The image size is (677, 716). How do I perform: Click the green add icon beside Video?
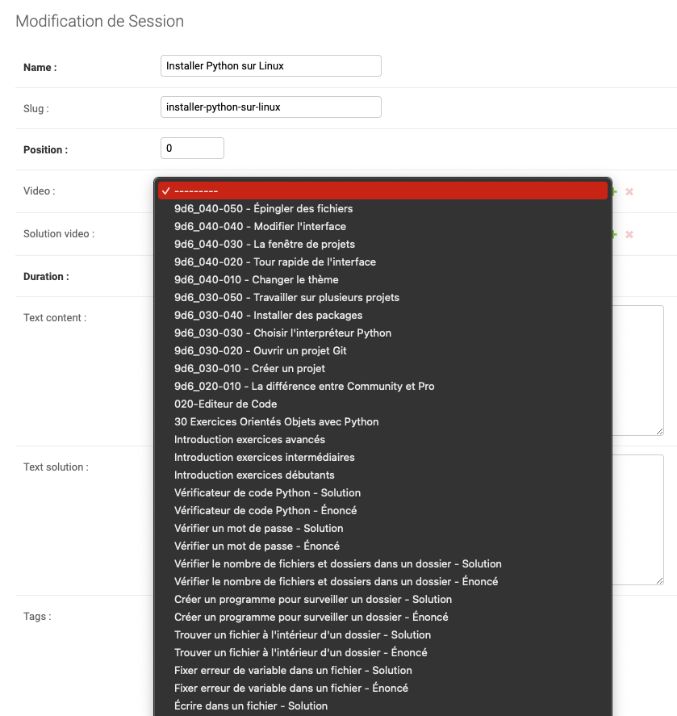(x=614, y=192)
